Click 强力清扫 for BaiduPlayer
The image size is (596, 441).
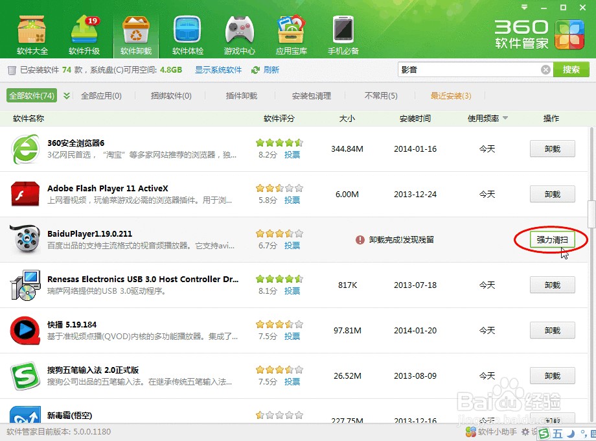pyautogui.click(x=553, y=240)
